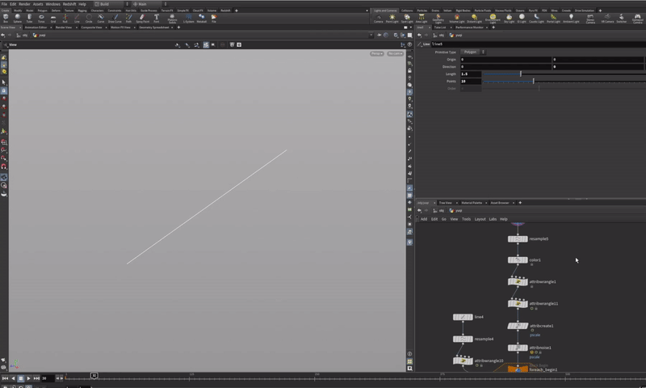
Task: Open the Build desktop dropdown
Action: click(111, 4)
